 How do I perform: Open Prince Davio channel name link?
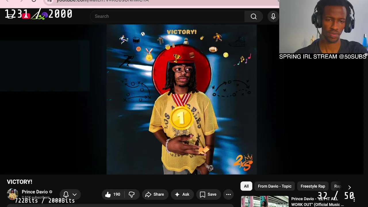pyautogui.click(x=35, y=192)
